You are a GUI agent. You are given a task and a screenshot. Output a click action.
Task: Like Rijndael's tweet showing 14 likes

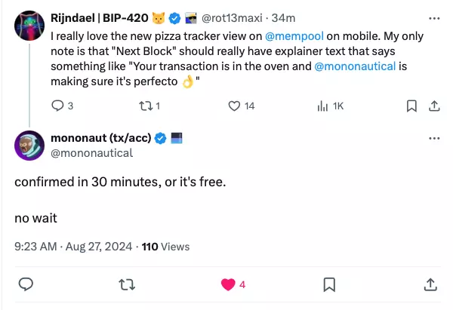[234, 106]
